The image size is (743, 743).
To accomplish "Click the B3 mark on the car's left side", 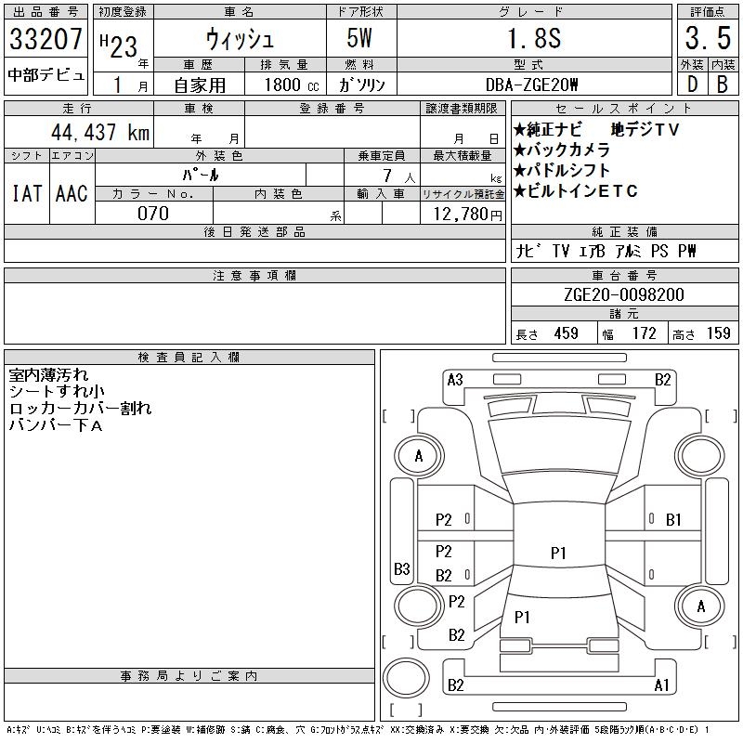I will [402, 568].
